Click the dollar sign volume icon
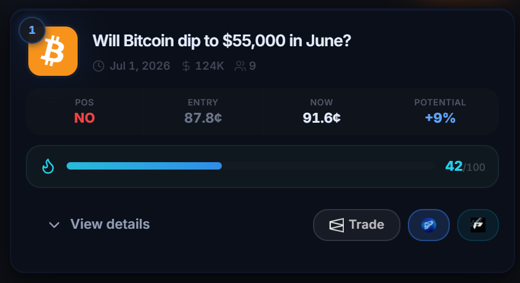The image size is (520, 283). [x=186, y=66]
